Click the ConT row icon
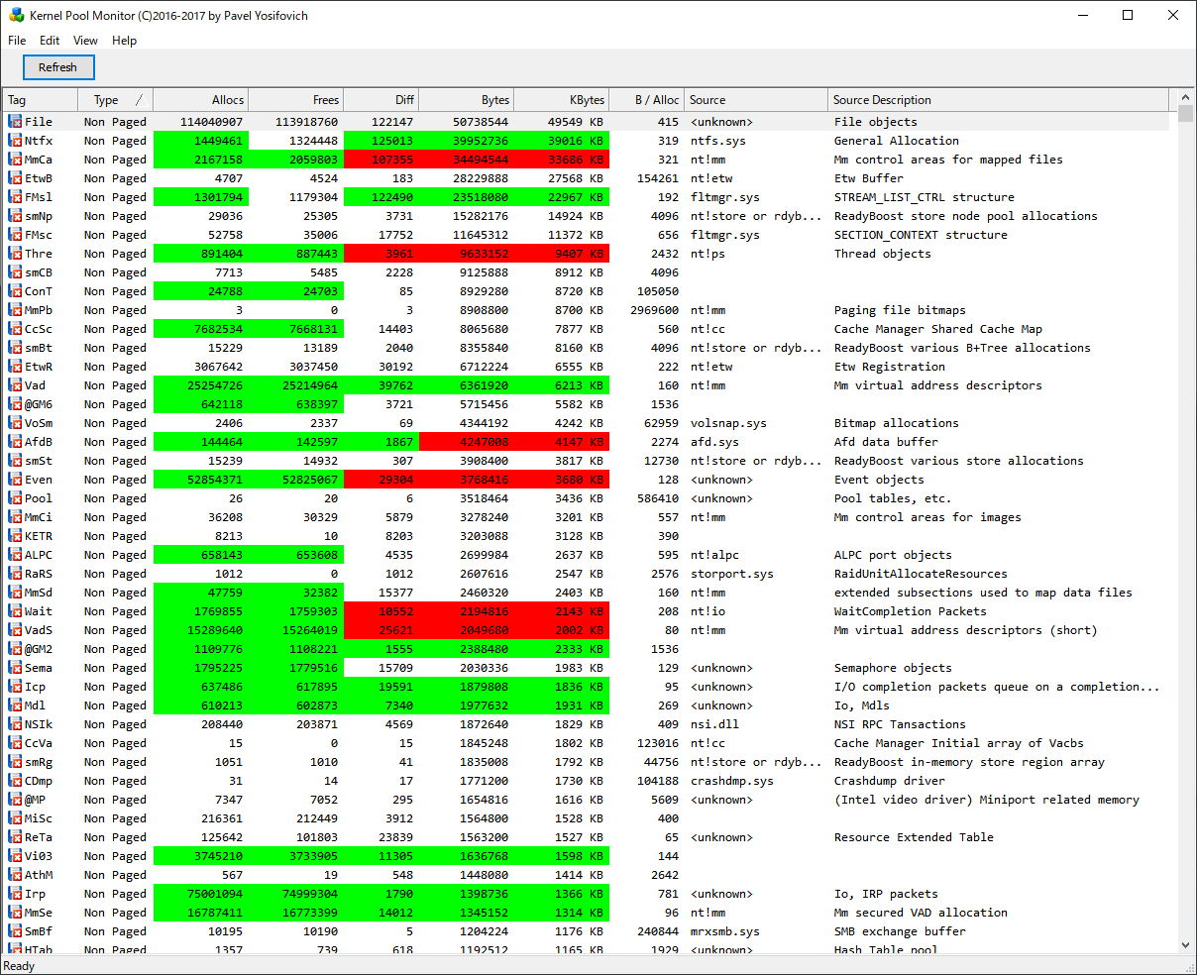Screen dimensions: 1197x975 coord(15,291)
